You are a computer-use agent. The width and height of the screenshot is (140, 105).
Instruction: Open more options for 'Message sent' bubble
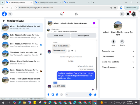coord(76,51)
